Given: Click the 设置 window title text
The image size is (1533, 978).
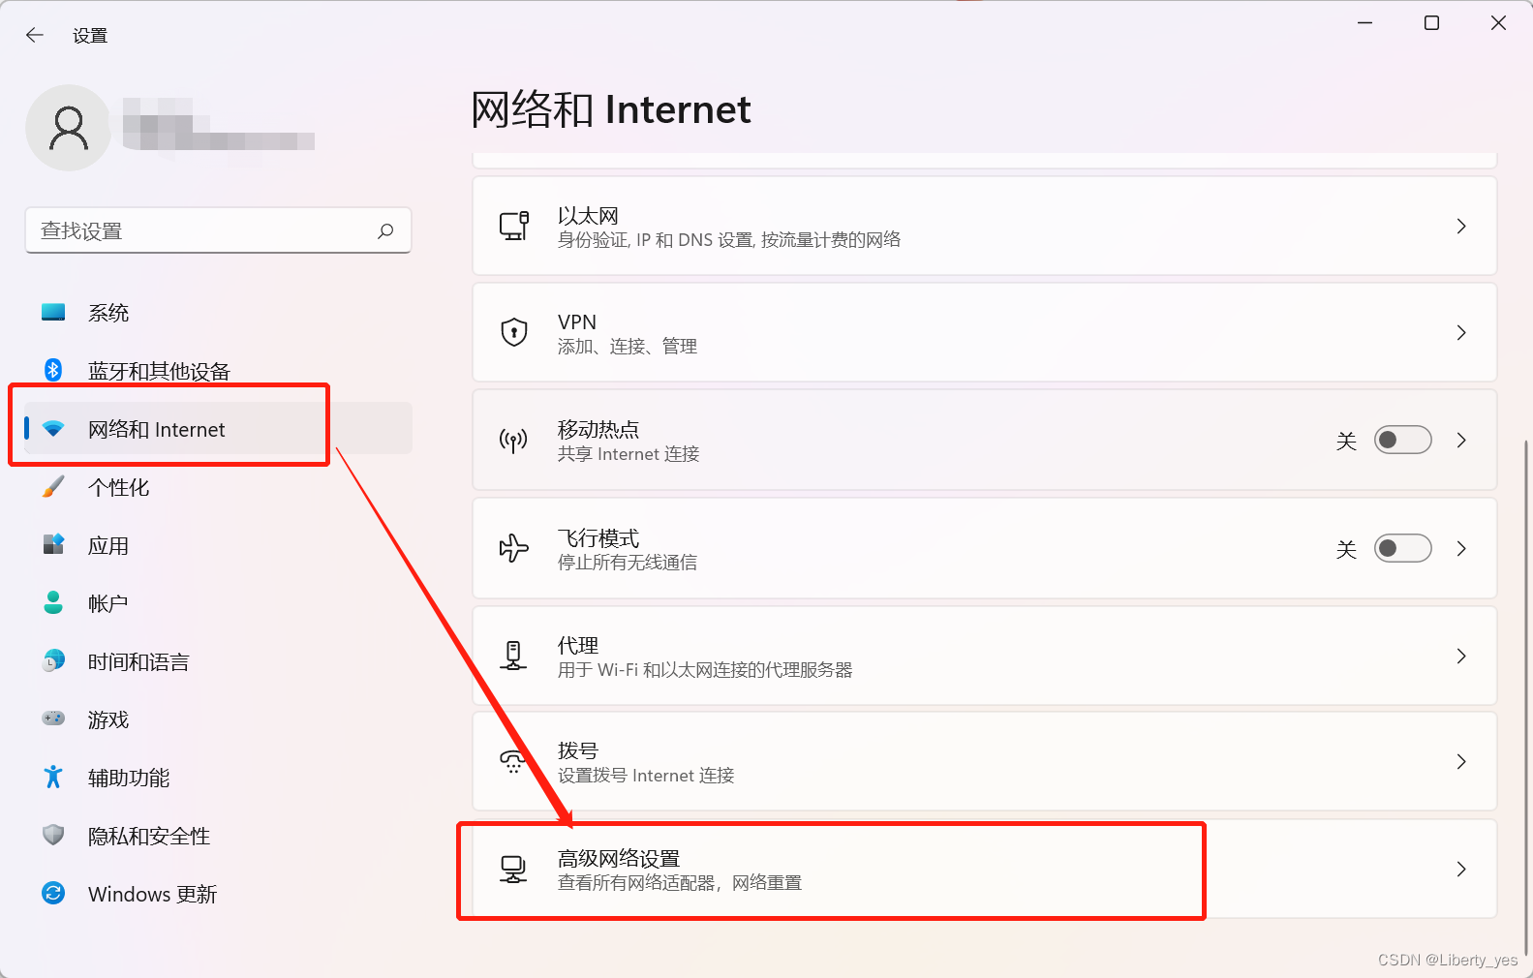Looking at the screenshot, I should (90, 36).
